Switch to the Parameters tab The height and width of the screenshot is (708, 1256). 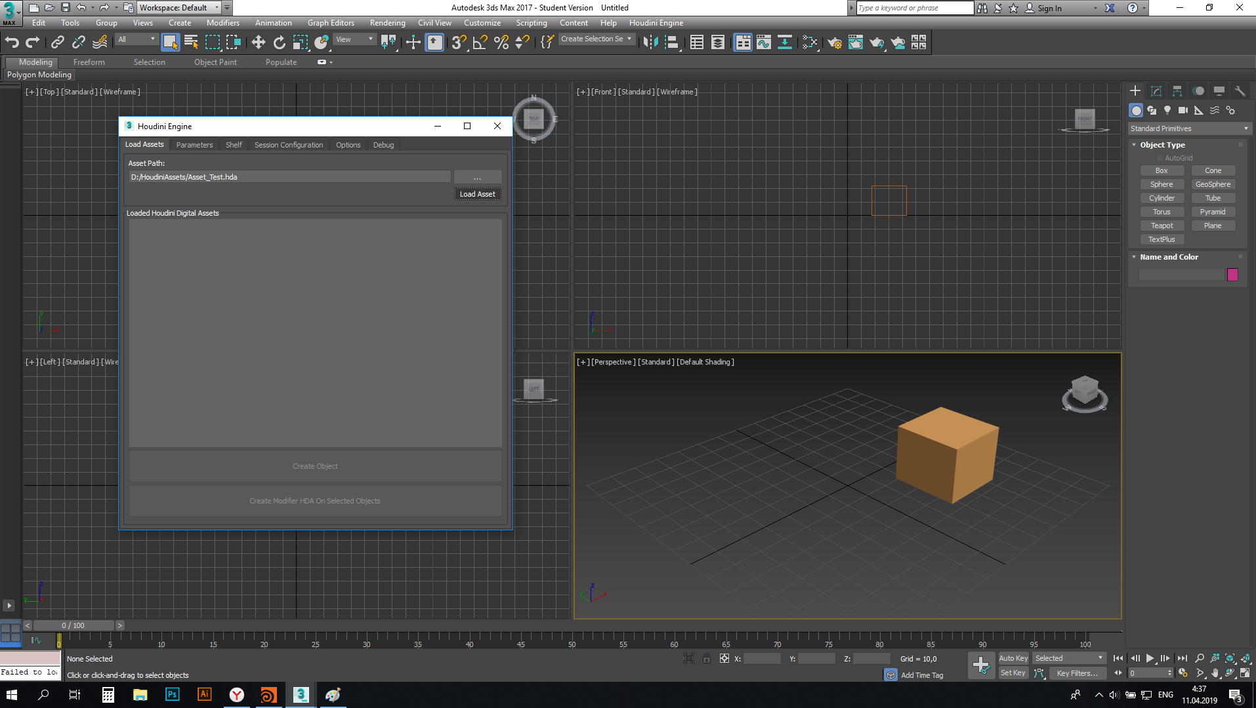tap(194, 145)
